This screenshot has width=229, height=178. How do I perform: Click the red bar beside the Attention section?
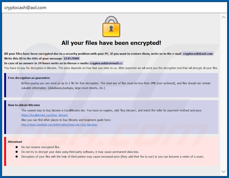[5, 151]
